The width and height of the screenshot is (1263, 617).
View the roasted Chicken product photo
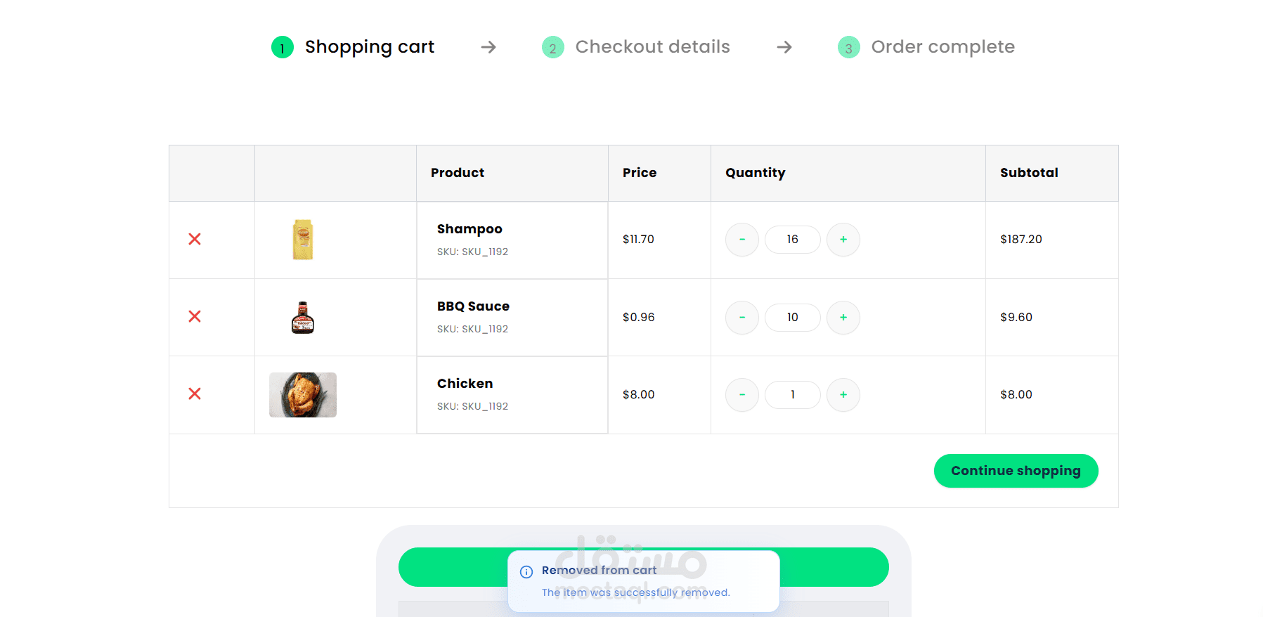pyautogui.click(x=303, y=395)
